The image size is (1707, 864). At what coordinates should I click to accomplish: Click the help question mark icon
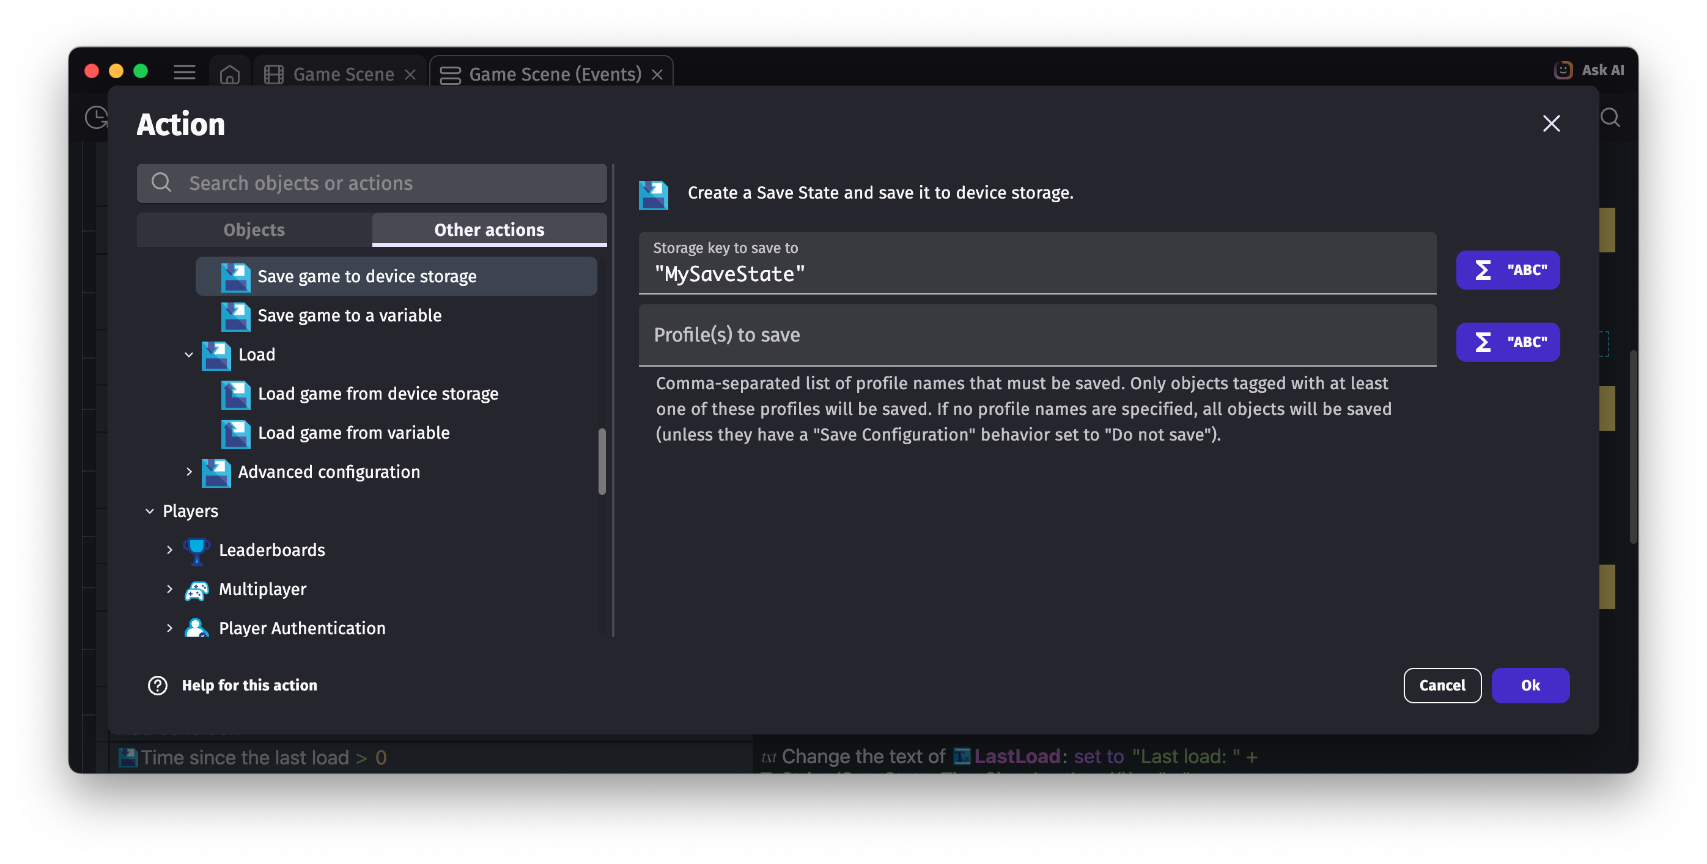(158, 685)
